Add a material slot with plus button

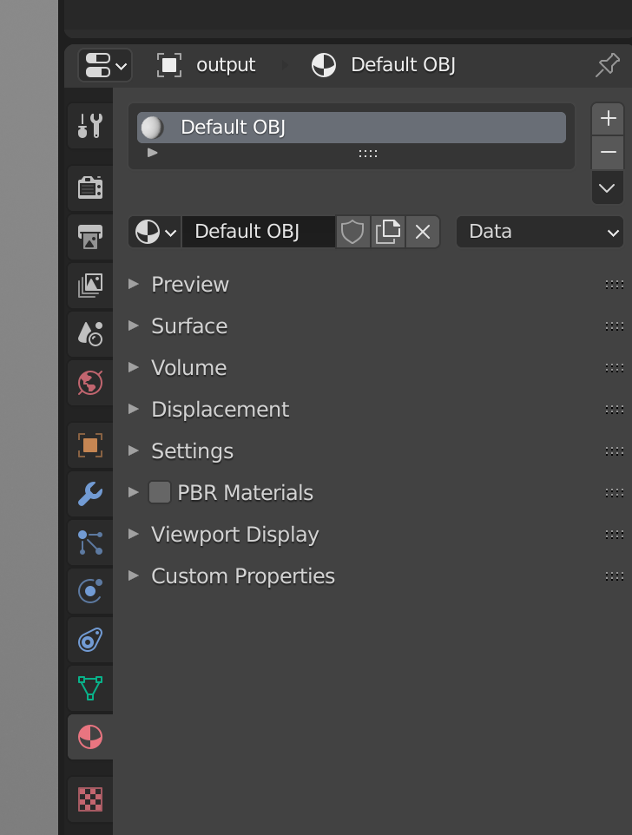pos(608,119)
